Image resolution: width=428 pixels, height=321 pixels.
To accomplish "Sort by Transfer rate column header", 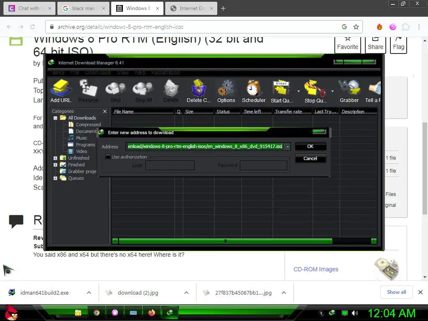I will click(292, 112).
